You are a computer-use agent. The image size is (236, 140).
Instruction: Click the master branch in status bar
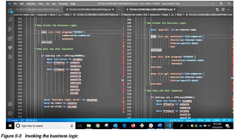tap(13, 120)
